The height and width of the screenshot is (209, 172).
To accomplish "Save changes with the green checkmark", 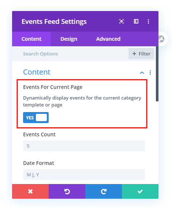I will [x=140, y=191].
